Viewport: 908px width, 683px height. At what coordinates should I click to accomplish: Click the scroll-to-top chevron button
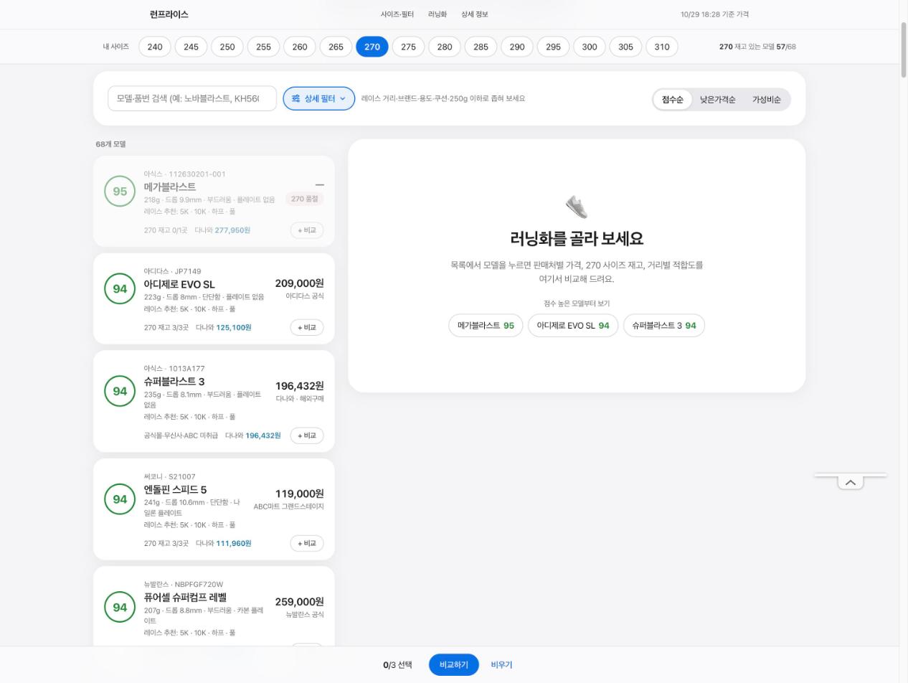tap(851, 482)
